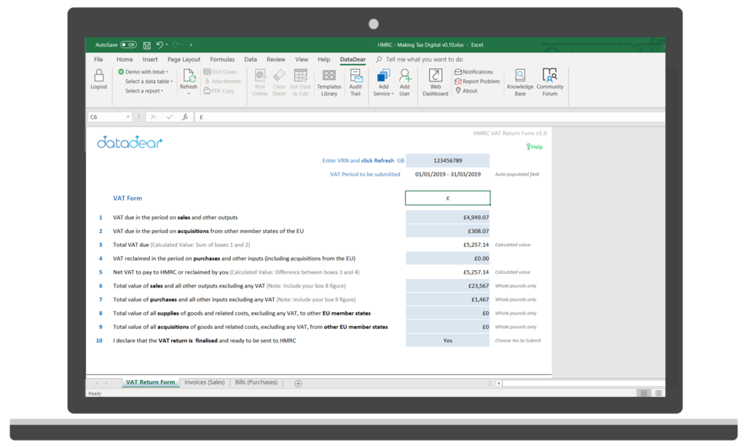Click About in the ribbon
This screenshot has height=447, width=746.
(x=466, y=91)
